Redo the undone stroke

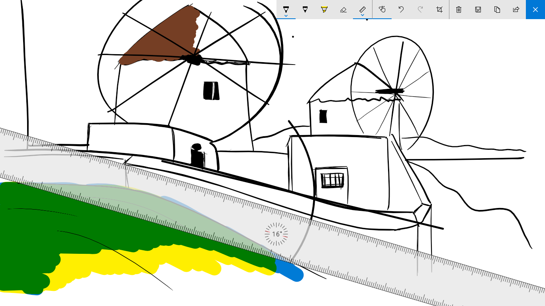(x=420, y=10)
